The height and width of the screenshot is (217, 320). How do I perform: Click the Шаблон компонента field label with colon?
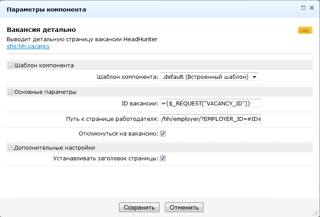[x=128, y=77]
